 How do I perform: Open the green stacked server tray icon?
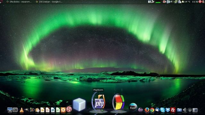pos(176,2)
